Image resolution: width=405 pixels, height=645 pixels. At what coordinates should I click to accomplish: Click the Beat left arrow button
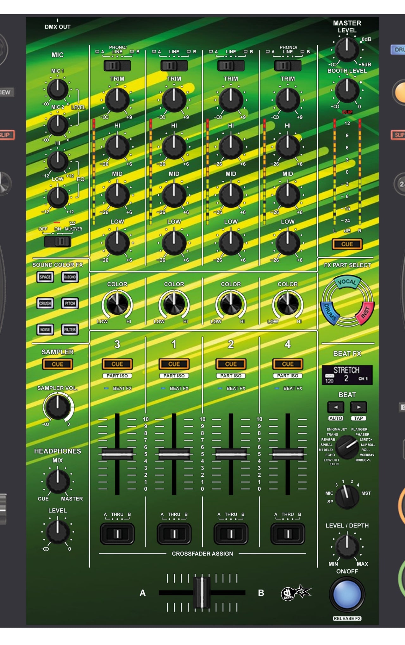tap(336, 407)
